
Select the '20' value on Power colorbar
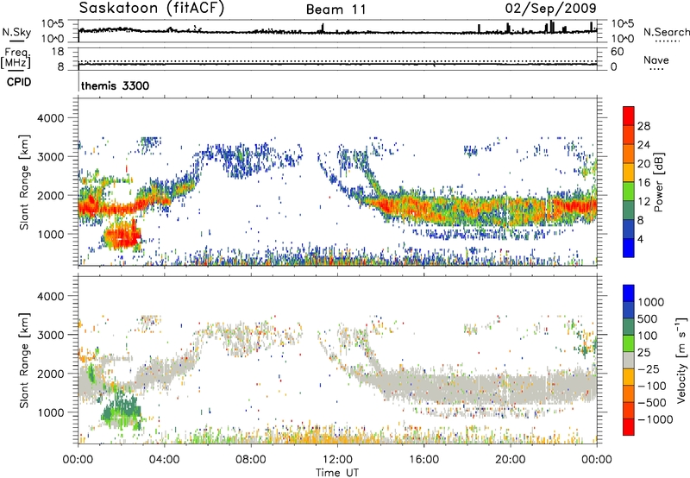643,164
